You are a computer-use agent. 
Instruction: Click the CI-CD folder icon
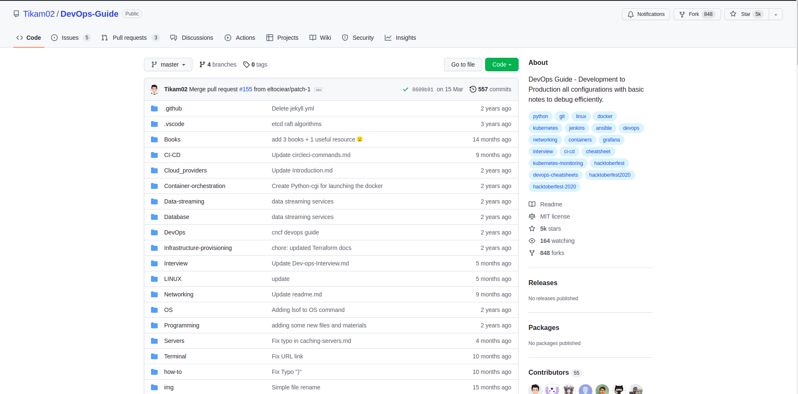[x=154, y=155]
